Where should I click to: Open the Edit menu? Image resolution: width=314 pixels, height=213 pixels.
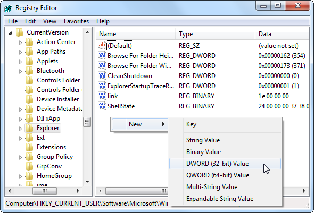pyautogui.click(x=30, y=21)
